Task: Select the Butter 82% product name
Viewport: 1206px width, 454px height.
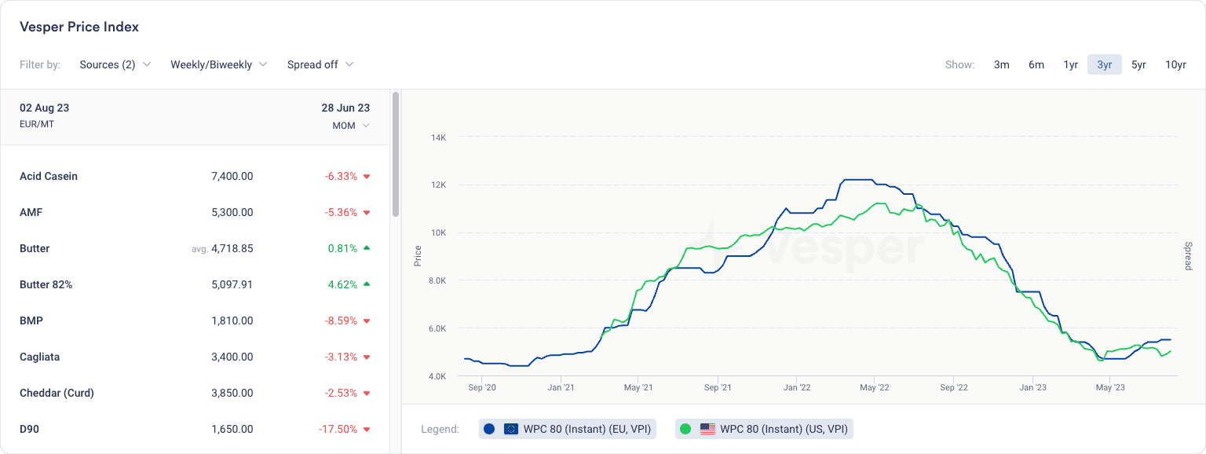Action: [46, 284]
